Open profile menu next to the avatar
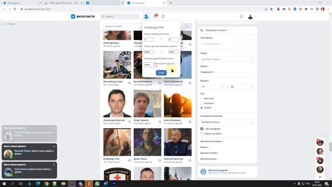This screenshot has height=187, width=332. (255, 16)
